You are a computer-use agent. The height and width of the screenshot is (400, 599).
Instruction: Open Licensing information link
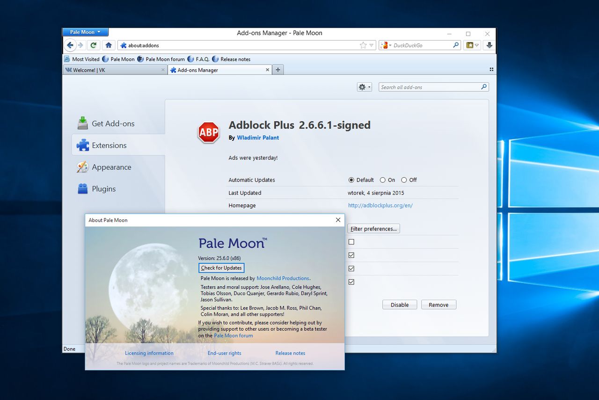click(x=149, y=353)
